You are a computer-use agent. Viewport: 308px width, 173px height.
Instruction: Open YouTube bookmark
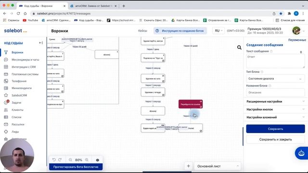tap(30, 20)
